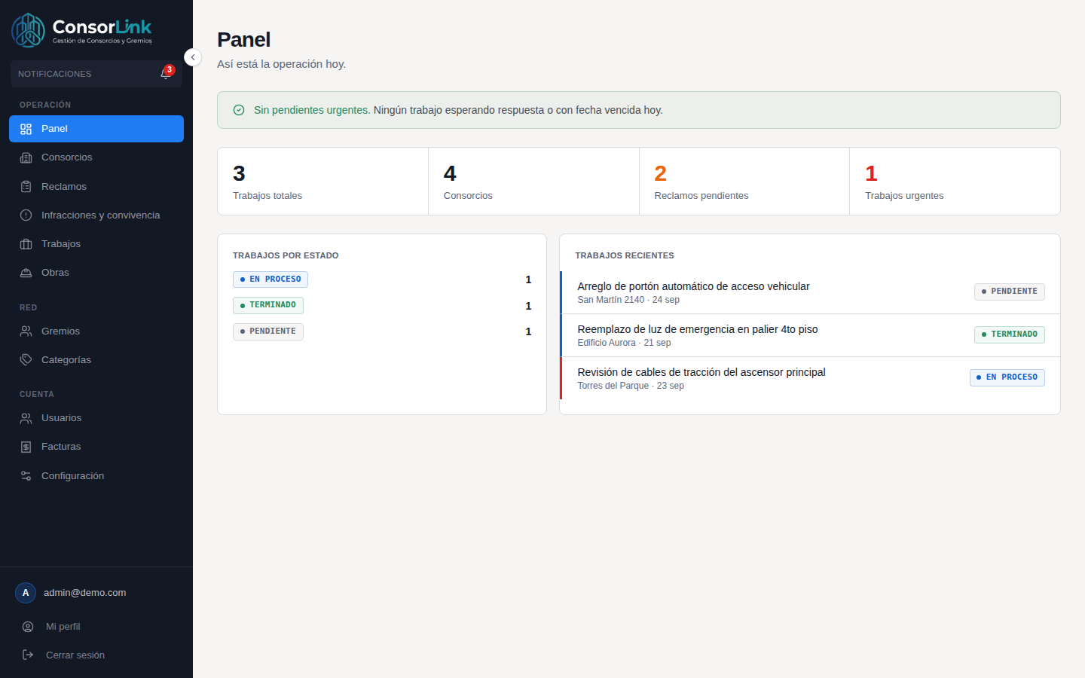Click the Obras hard hat icon
The image size is (1085, 678).
pyautogui.click(x=26, y=273)
